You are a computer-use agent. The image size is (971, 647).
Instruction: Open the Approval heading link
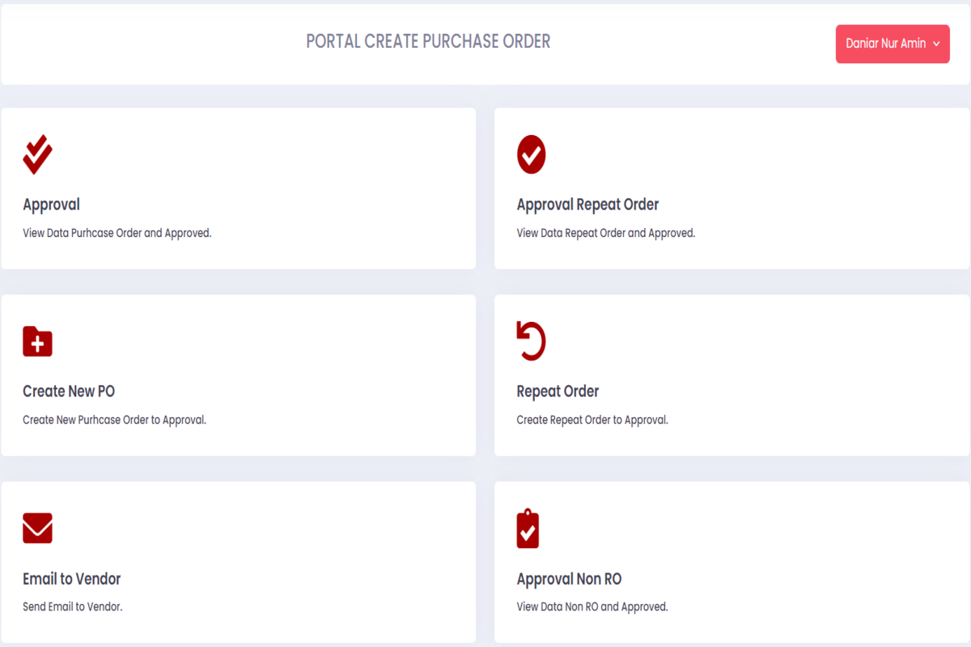[x=51, y=205]
